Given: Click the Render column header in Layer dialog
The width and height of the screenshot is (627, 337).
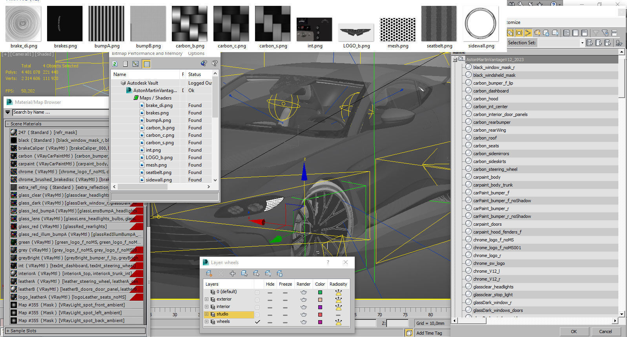Looking at the screenshot, I should click(303, 284).
